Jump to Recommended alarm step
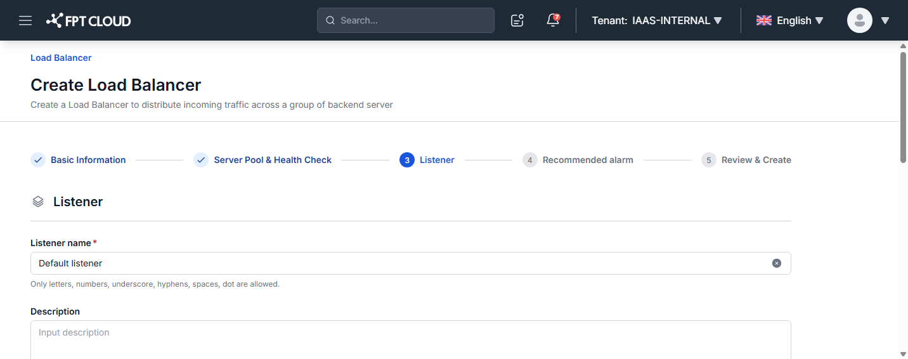Image resolution: width=908 pixels, height=359 pixels. coord(578,160)
